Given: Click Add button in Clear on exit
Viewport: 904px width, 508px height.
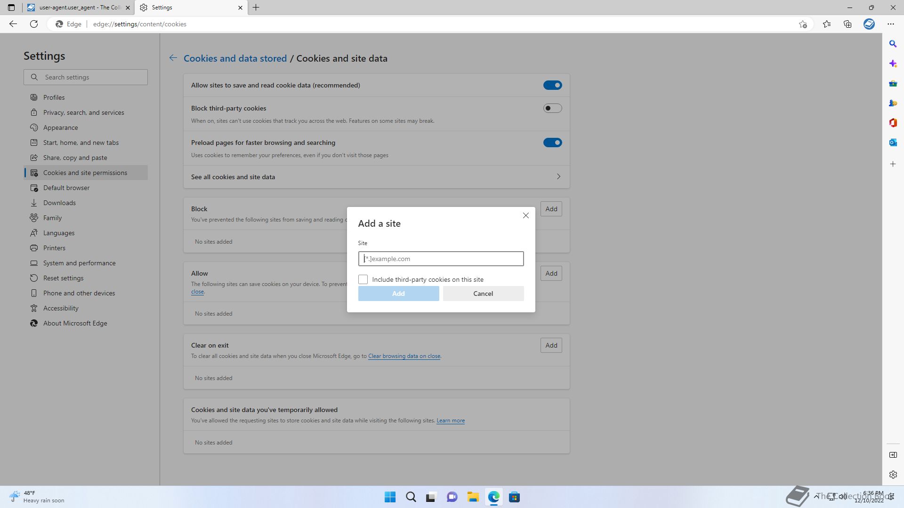Looking at the screenshot, I should click(551, 345).
